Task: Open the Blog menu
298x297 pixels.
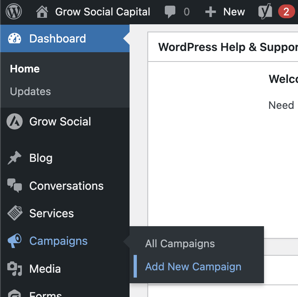Action: 41,158
